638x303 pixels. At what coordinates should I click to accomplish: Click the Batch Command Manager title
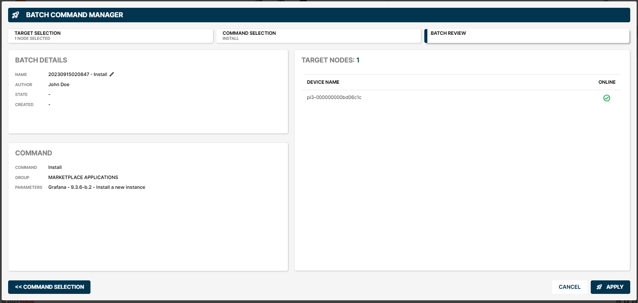(x=74, y=15)
